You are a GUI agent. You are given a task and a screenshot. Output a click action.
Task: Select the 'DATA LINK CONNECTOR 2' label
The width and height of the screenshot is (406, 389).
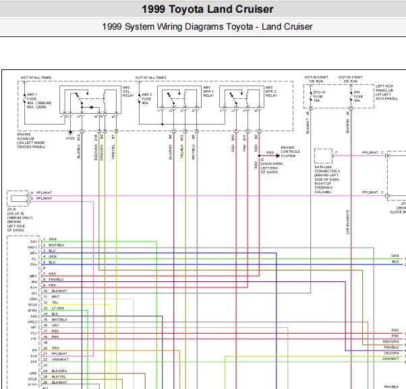click(x=327, y=169)
